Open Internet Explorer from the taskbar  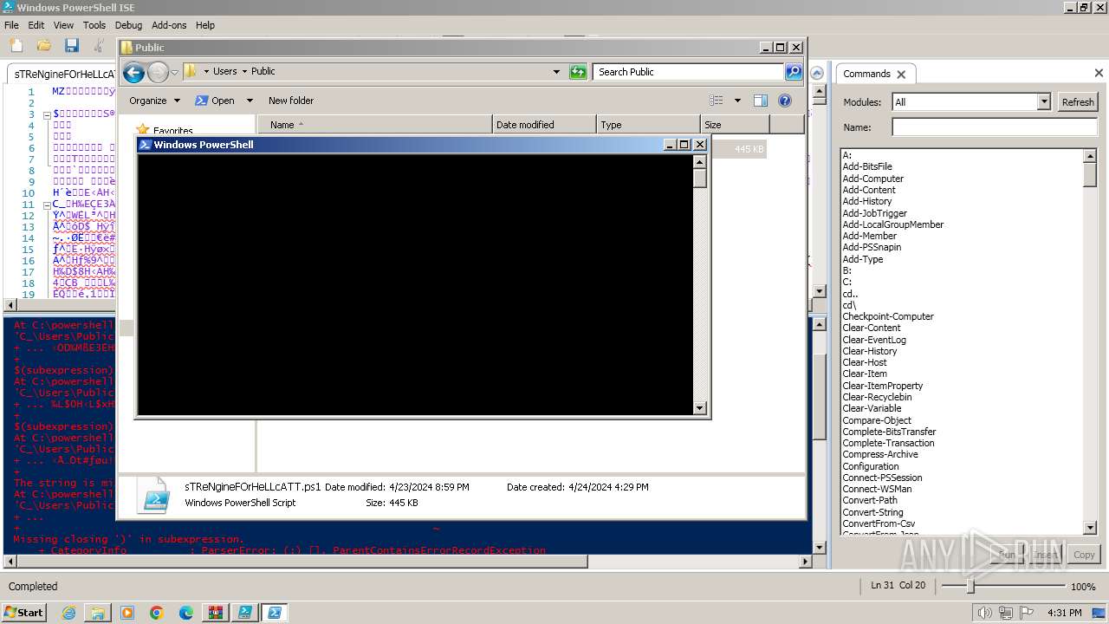coord(68,613)
